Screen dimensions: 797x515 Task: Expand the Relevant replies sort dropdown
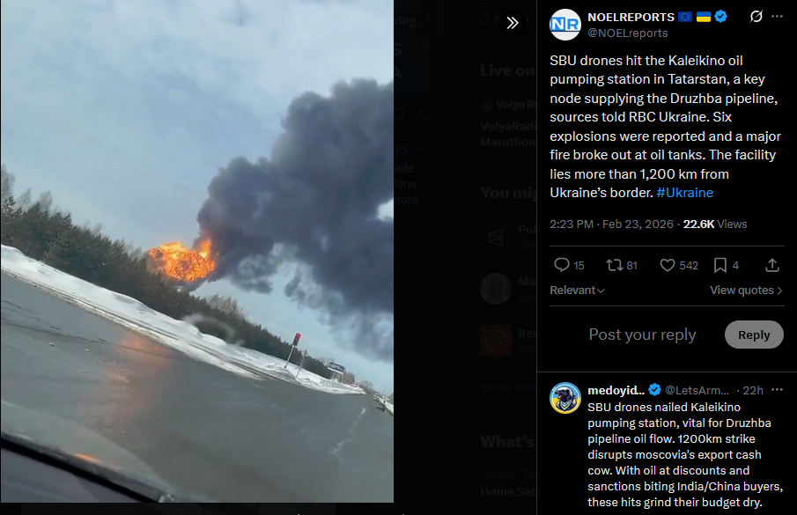[x=577, y=290]
